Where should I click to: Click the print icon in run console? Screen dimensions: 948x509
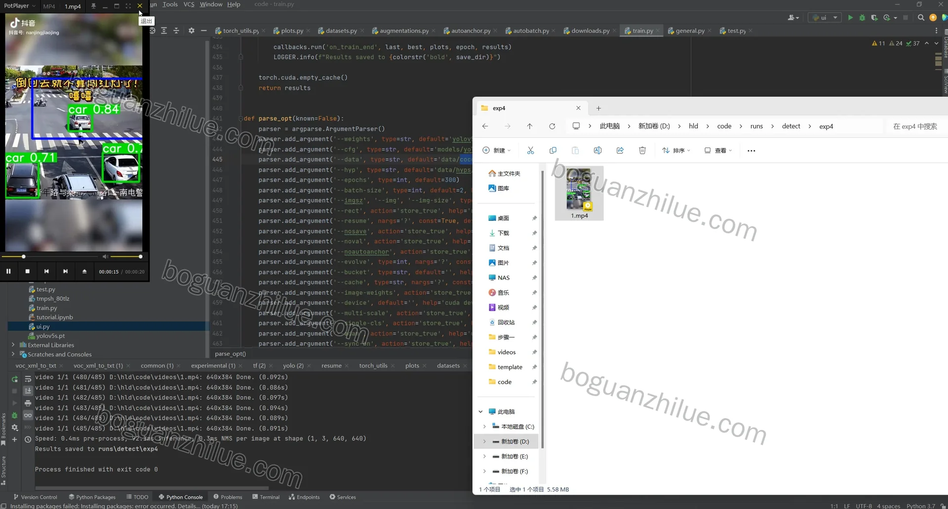[x=28, y=403]
